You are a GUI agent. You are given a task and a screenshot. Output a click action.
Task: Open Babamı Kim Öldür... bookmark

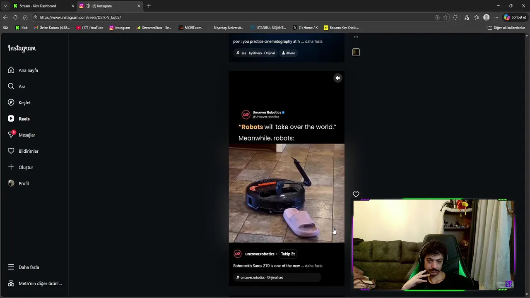click(341, 28)
